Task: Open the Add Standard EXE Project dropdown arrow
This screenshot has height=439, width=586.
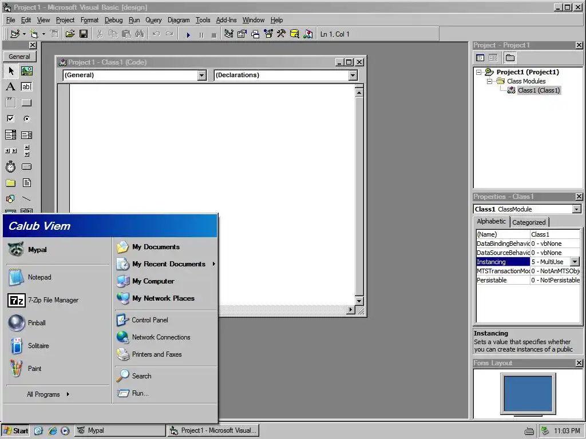Action: [24, 34]
